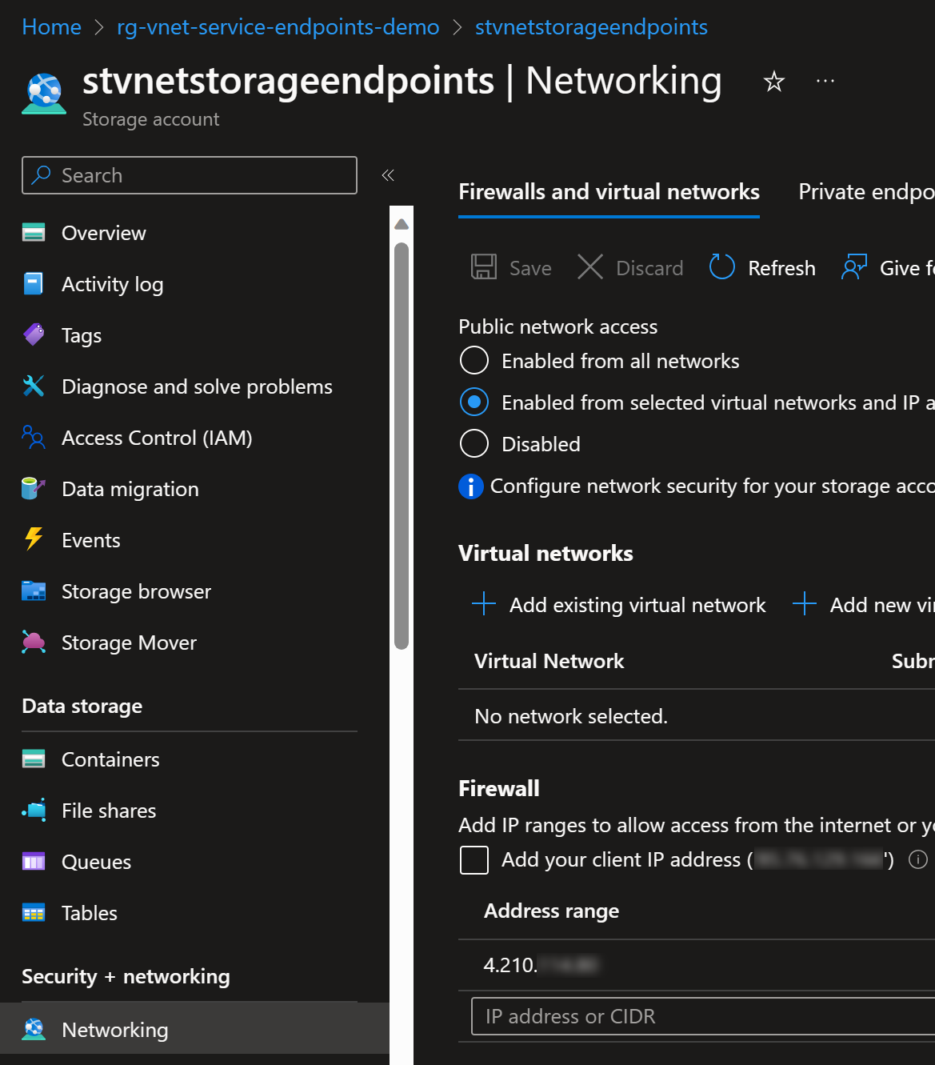Open Access Control (IAM) menu label

tap(157, 438)
